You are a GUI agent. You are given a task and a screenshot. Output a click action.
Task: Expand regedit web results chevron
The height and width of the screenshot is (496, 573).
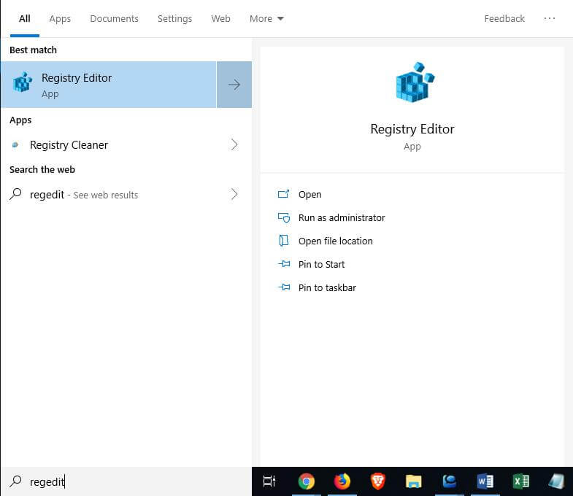click(x=234, y=194)
